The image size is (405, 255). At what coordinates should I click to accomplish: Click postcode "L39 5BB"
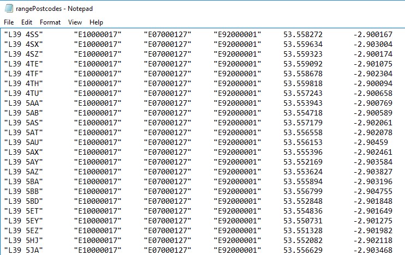pos(23,191)
